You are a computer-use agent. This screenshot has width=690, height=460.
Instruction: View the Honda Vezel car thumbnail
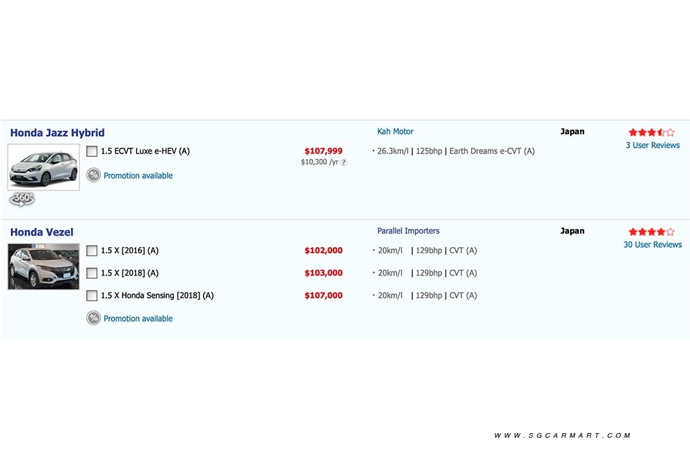pos(44,267)
